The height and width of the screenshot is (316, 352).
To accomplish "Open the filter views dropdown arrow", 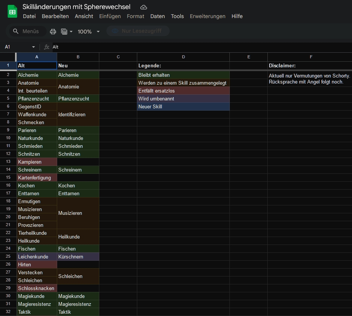I will click(x=71, y=32).
